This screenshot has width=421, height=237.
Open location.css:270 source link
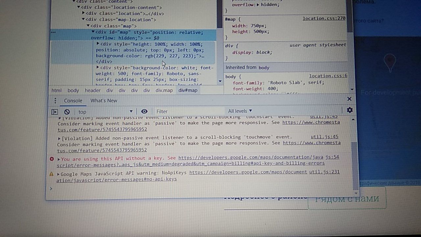[x=324, y=18]
